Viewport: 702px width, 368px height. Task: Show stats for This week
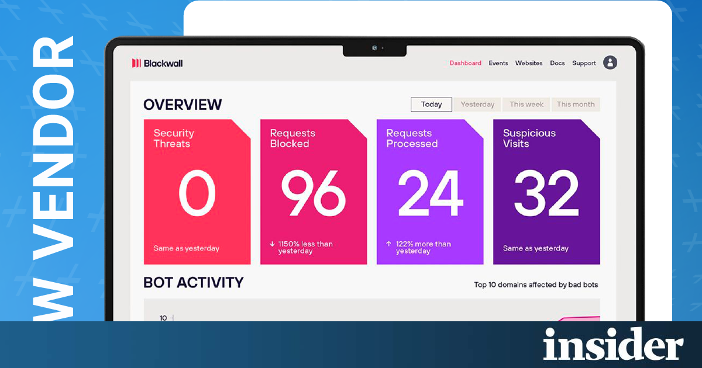(526, 105)
